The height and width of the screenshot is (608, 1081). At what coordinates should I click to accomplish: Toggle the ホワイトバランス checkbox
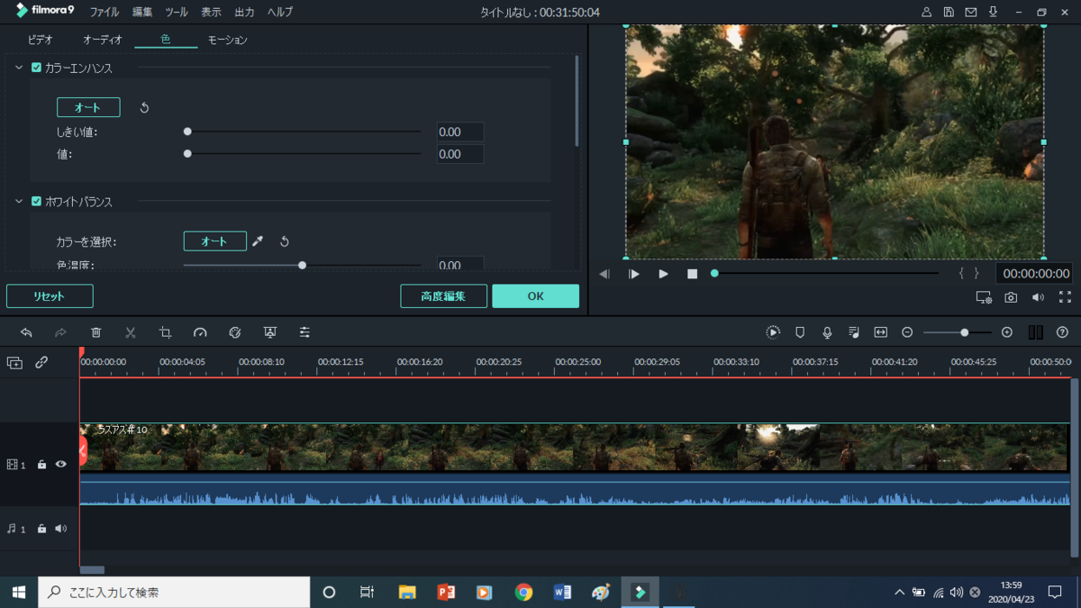(36, 202)
